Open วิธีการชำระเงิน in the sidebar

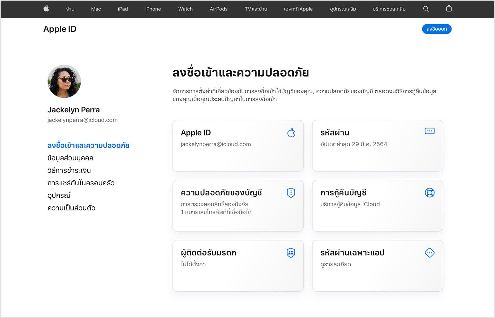click(69, 170)
